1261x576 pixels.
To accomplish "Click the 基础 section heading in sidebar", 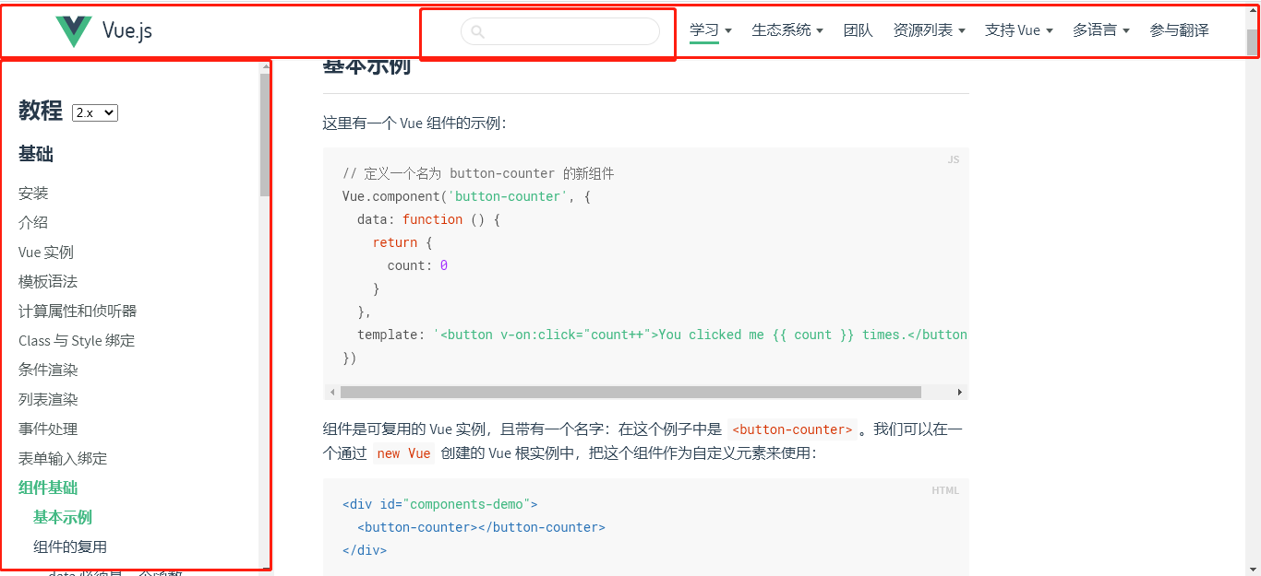I will pos(36,155).
